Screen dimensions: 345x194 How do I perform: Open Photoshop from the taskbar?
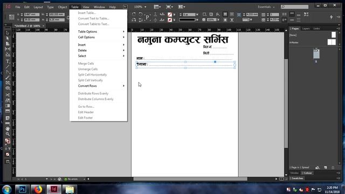[22, 189]
